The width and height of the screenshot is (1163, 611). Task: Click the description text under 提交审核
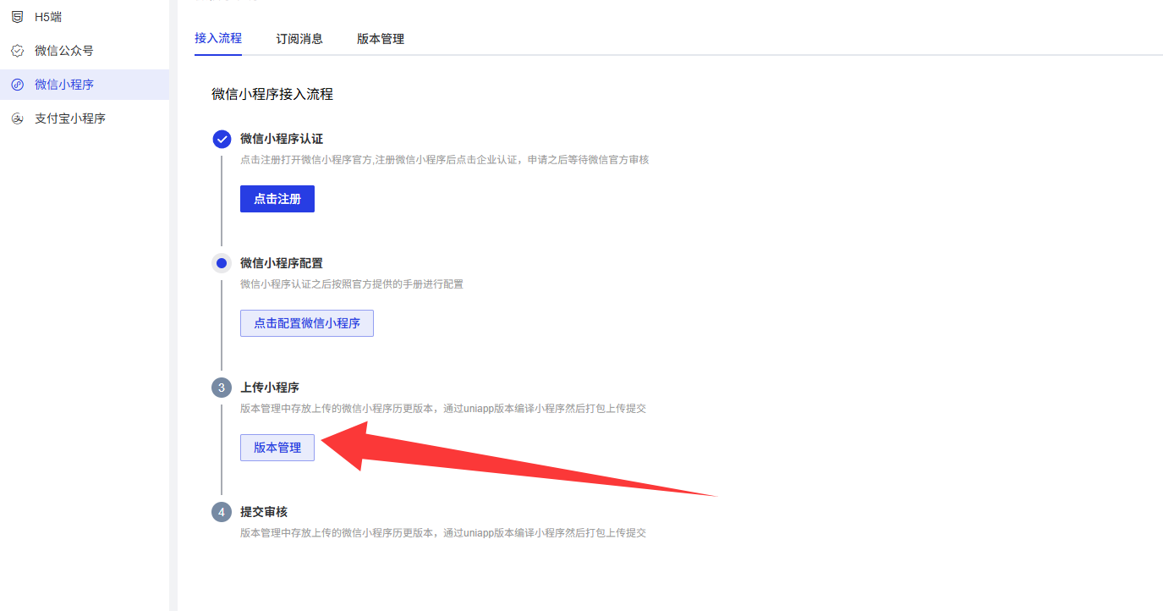click(443, 533)
